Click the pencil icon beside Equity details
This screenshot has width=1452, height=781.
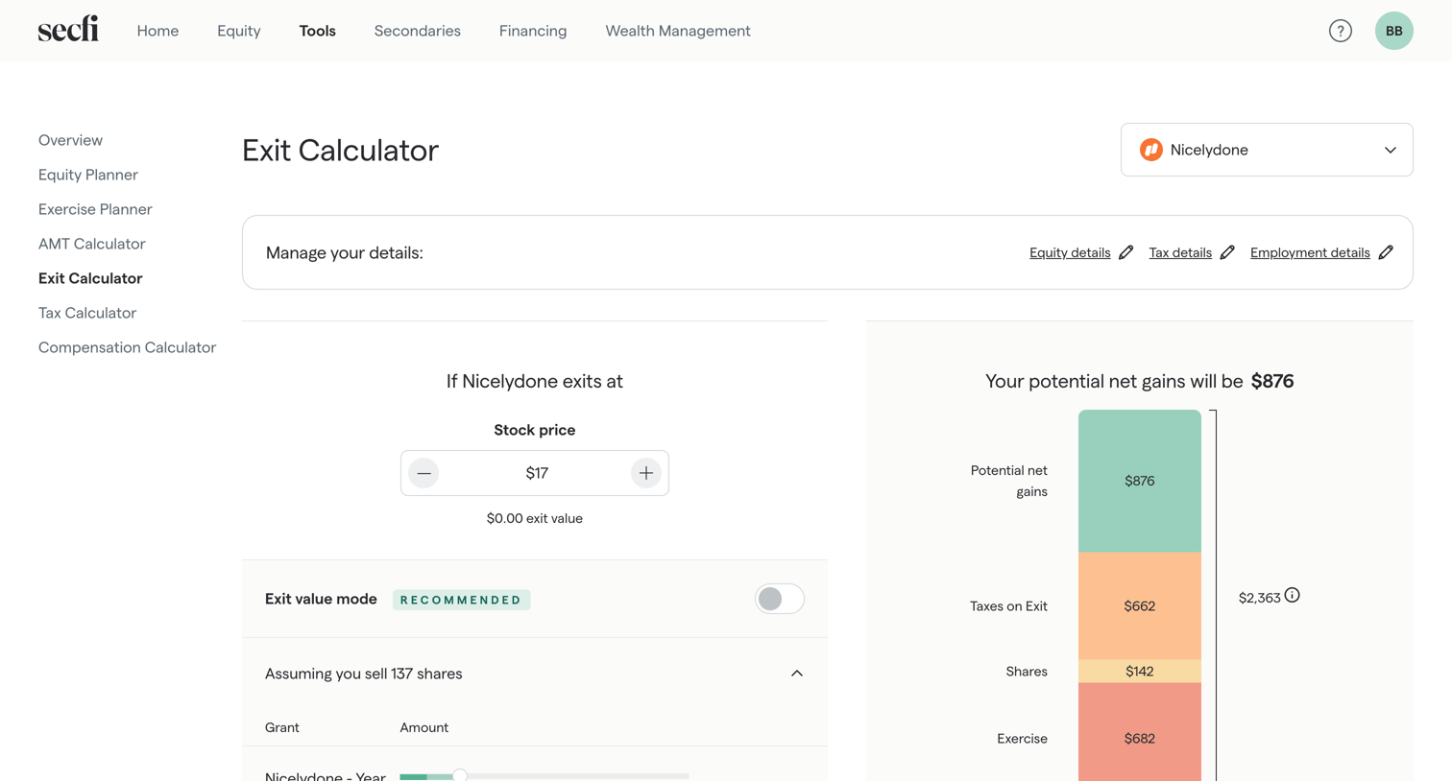coord(1126,252)
